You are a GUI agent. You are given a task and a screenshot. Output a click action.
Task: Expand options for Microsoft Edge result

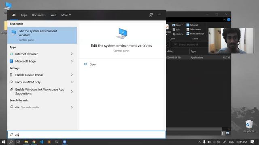[72, 61]
